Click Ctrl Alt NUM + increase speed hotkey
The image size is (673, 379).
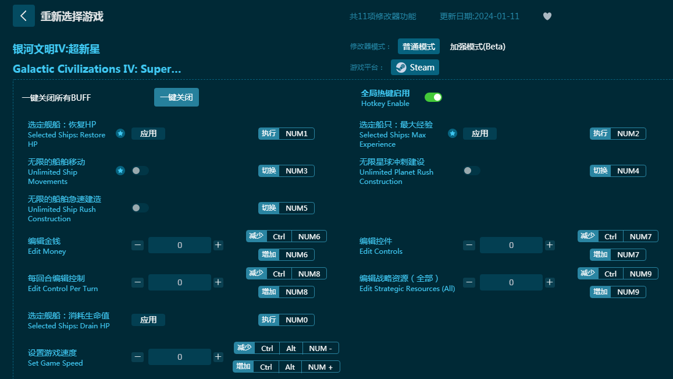tap(286, 367)
